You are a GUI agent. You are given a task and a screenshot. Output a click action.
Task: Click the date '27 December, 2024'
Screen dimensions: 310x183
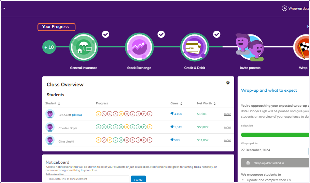click(x=255, y=150)
